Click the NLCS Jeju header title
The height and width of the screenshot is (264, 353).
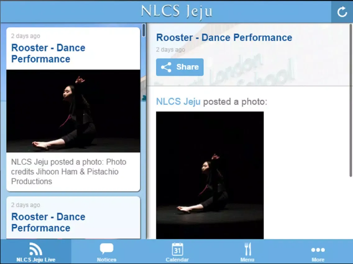[177, 11]
